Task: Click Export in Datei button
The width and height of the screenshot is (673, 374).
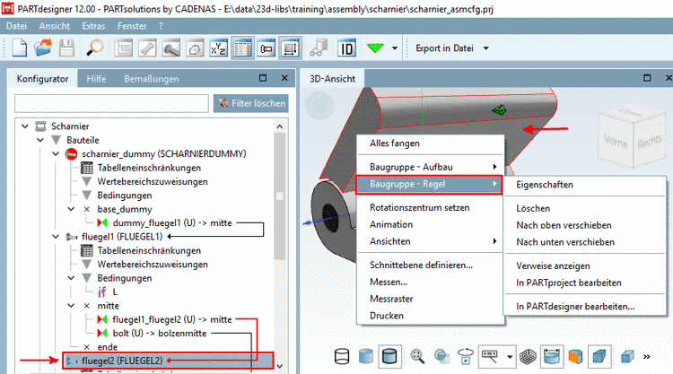Action: click(444, 48)
